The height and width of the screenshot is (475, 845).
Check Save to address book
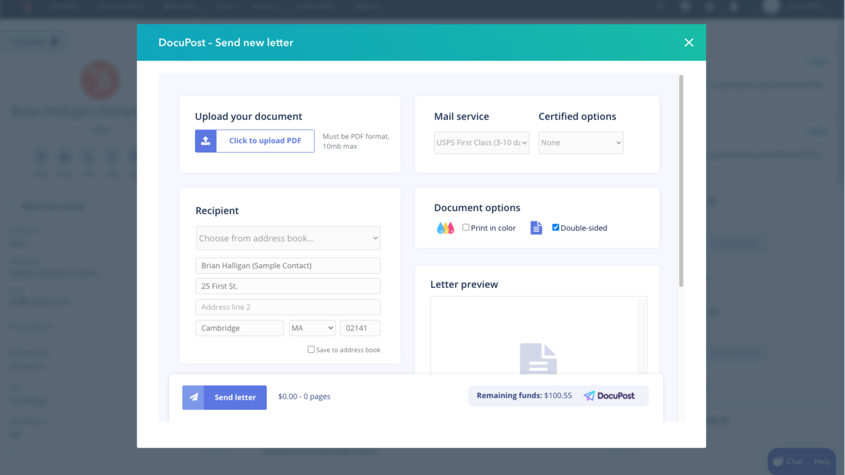[x=311, y=349]
